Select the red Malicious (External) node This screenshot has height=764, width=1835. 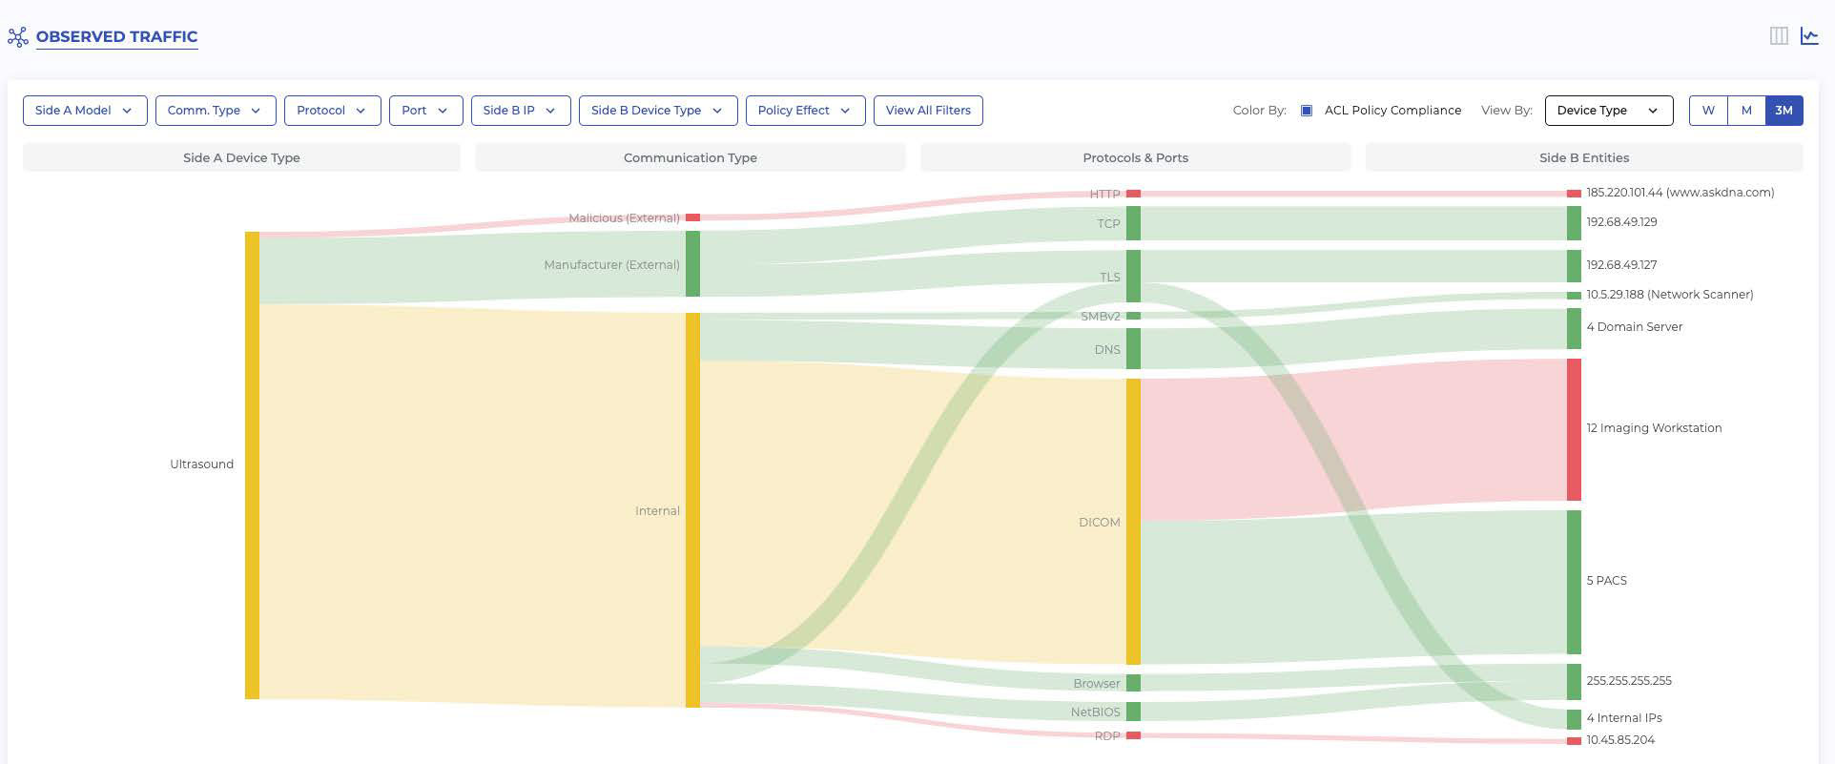point(693,217)
